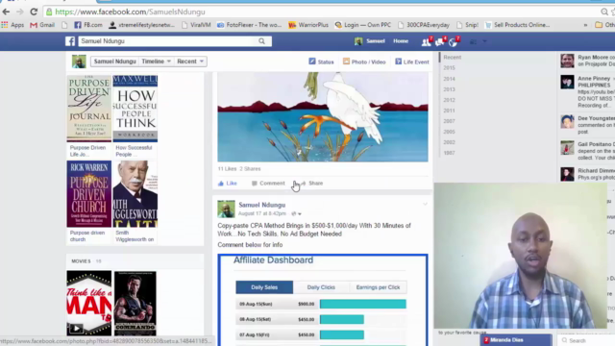Click the search magnifier in Facebook search box

point(261,41)
